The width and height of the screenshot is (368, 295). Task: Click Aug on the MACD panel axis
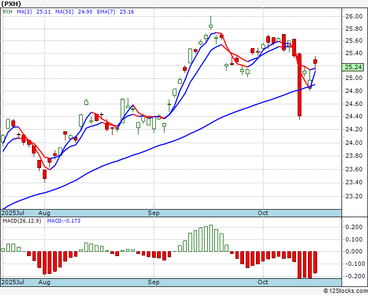click(44, 282)
